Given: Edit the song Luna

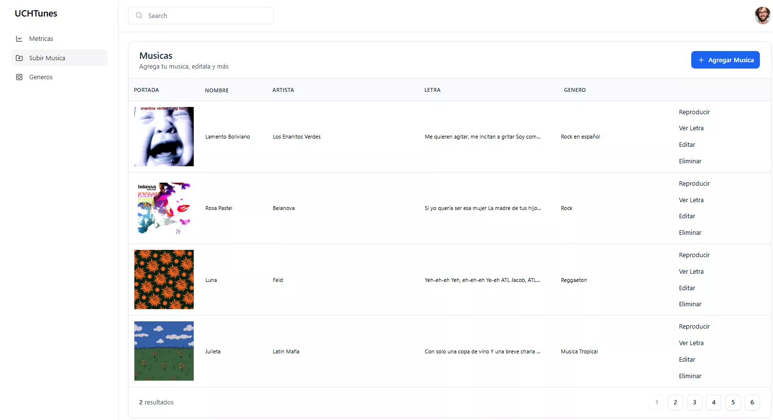Looking at the screenshot, I should (x=687, y=288).
